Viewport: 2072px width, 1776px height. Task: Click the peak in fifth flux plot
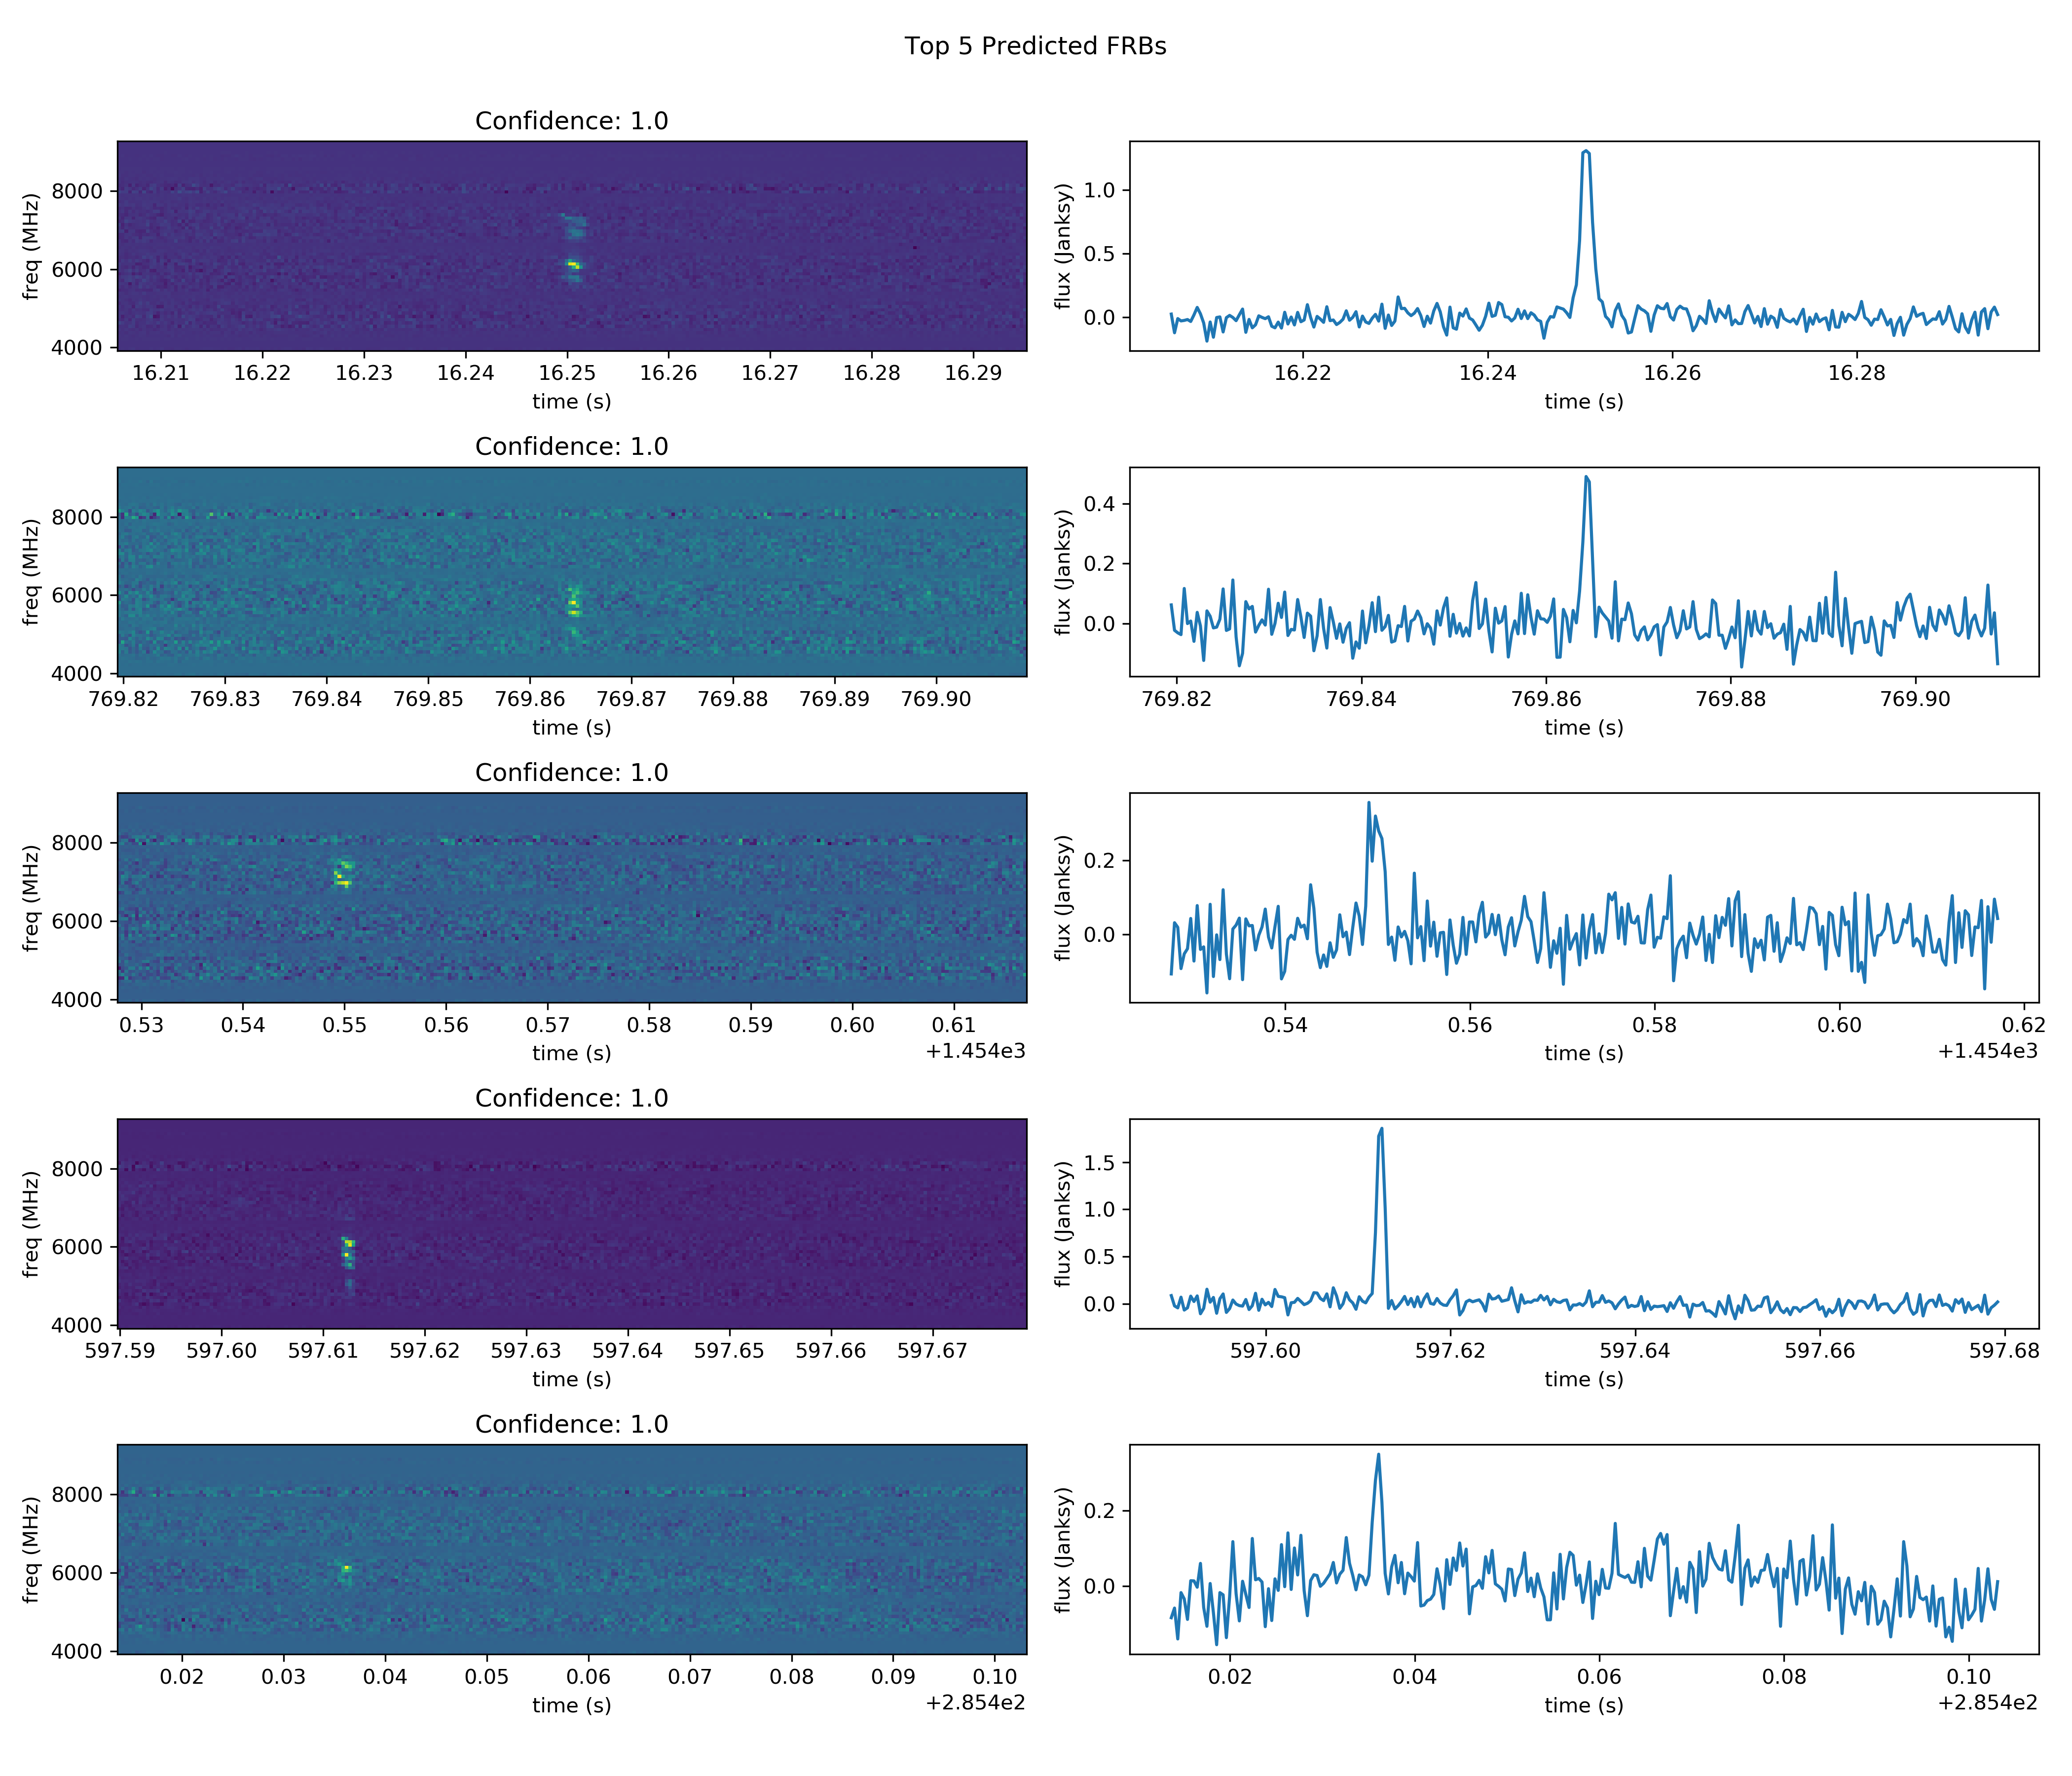click(x=1378, y=1455)
